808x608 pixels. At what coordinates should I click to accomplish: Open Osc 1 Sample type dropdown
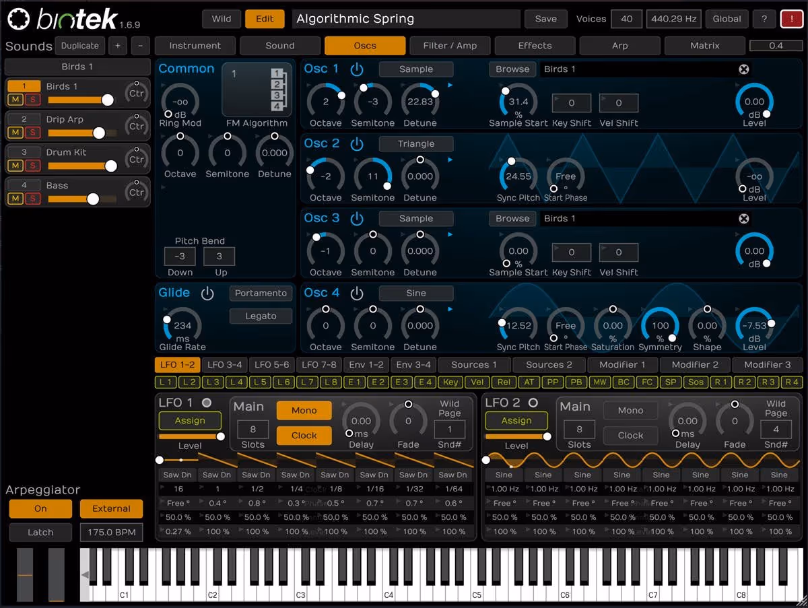pyautogui.click(x=416, y=69)
